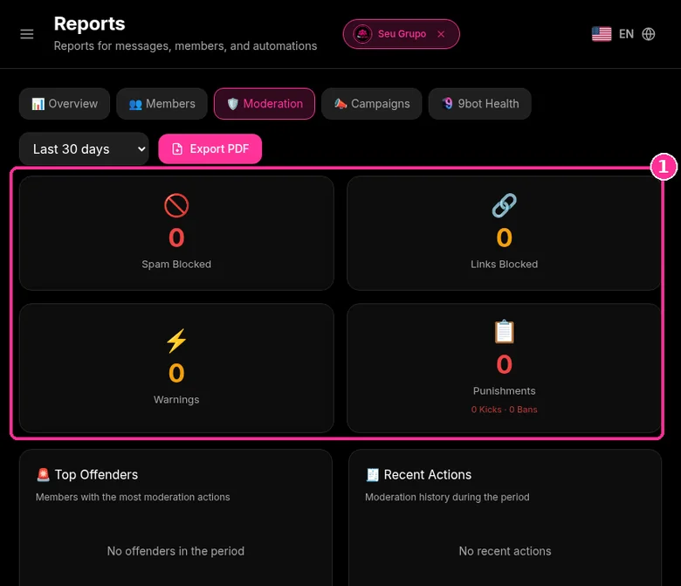The image size is (681, 586).
Task: Click the Recent Actions receipt icon
Action: point(373,475)
